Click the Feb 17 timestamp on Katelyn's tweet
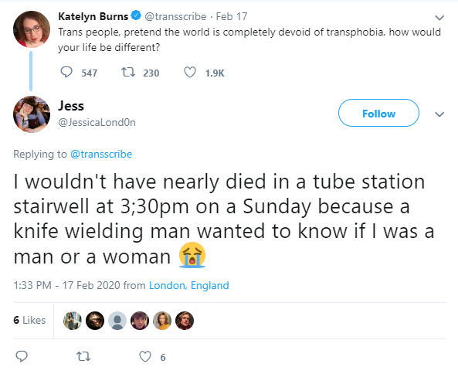This screenshot has height=374, width=458. pos(232,16)
